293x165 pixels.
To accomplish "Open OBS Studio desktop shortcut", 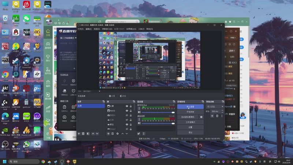I will pyautogui.click(x=5, y=146).
